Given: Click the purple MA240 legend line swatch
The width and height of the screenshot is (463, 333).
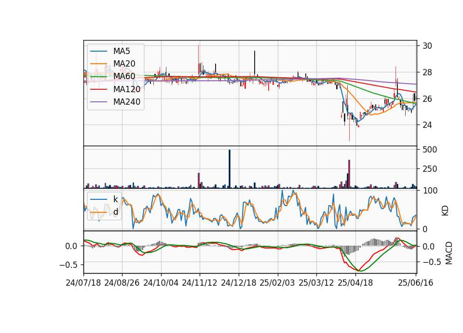Looking at the screenshot, I should 98,102.
